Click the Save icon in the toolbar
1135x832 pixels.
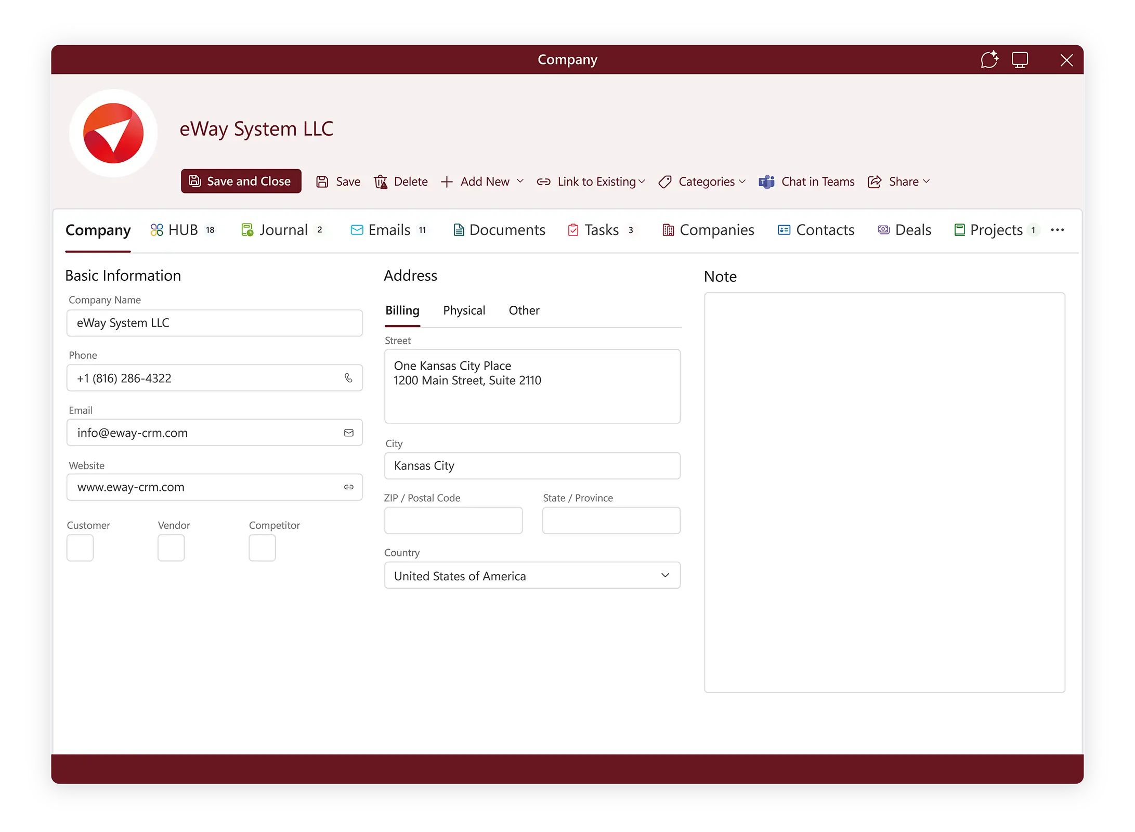click(323, 181)
